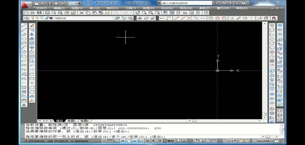
Task: Select the Arc draw tool
Action: tap(24, 47)
